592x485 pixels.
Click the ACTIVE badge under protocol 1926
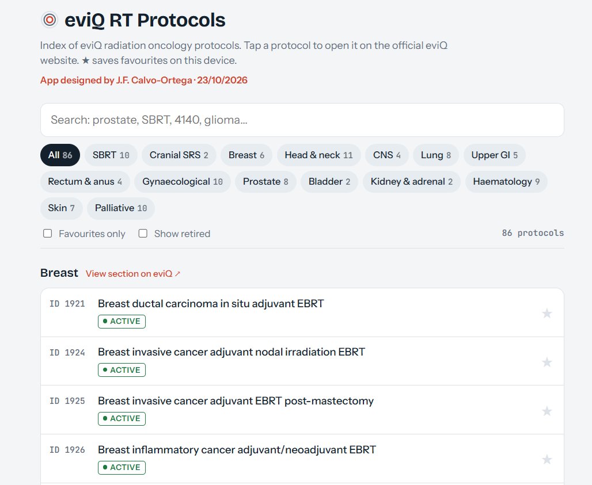pyautogui.click(x=122, y=467)
